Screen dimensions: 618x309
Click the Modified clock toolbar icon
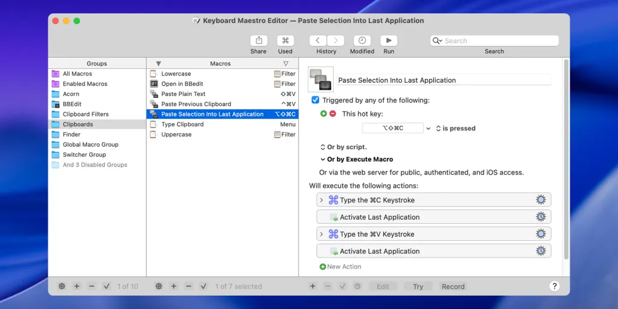click(362, 40)
